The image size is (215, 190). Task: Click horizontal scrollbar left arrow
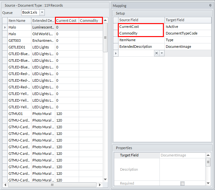click(5, 185)
